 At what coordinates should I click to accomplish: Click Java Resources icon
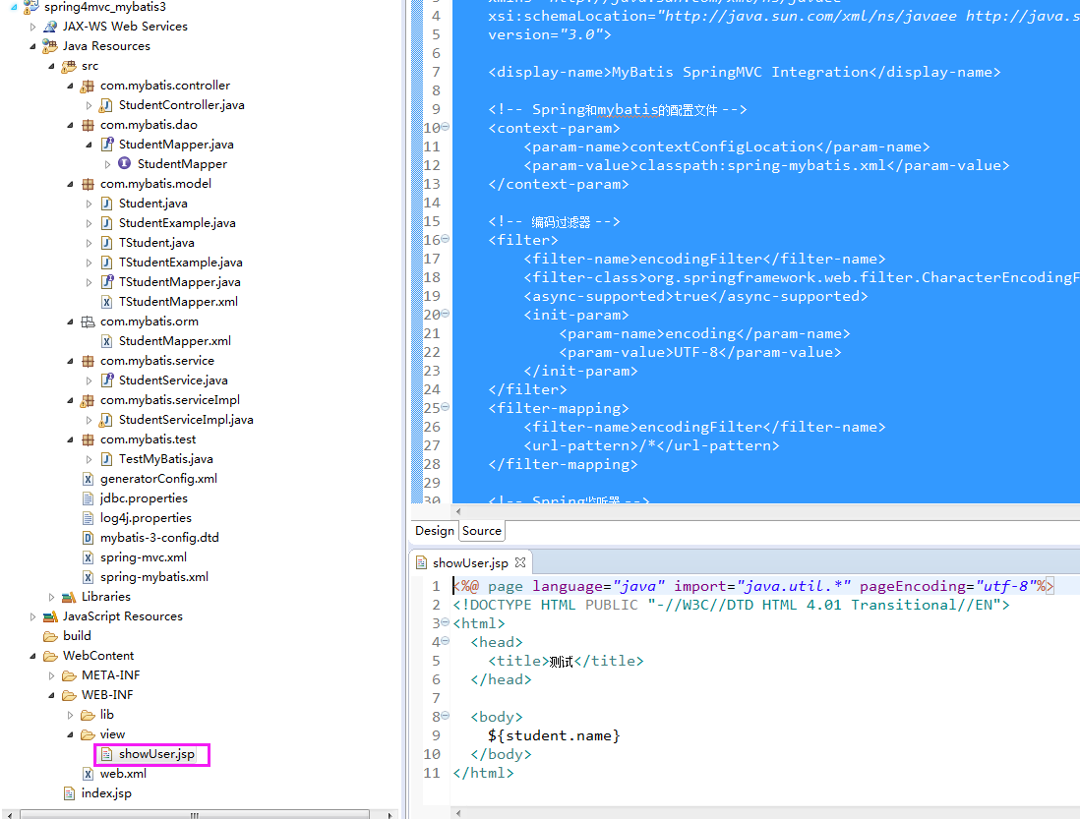(x=50, y=46)
